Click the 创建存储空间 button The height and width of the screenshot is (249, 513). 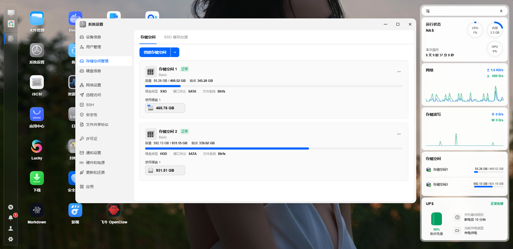(x=155, y=52)
